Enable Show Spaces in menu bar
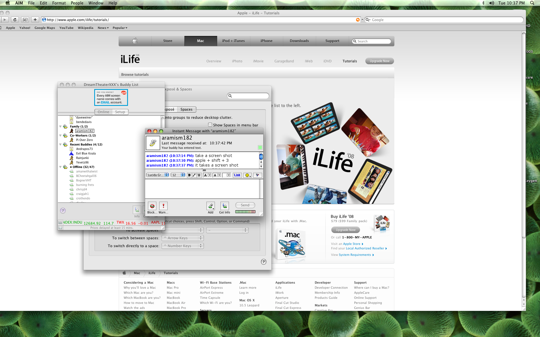540x337 pixels. pos(210,125)
